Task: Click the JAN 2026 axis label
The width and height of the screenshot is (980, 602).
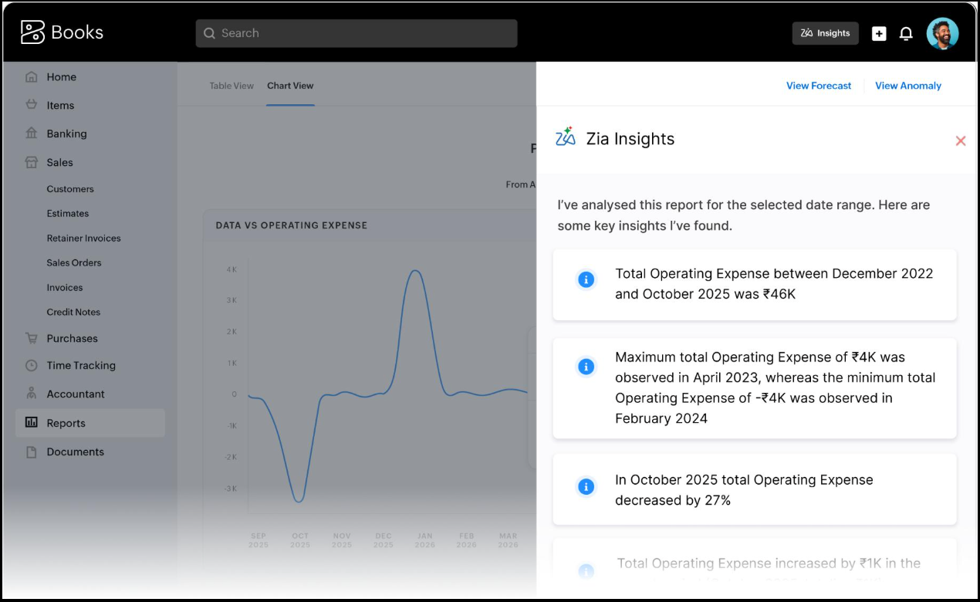Action: (x=425, y=540)
